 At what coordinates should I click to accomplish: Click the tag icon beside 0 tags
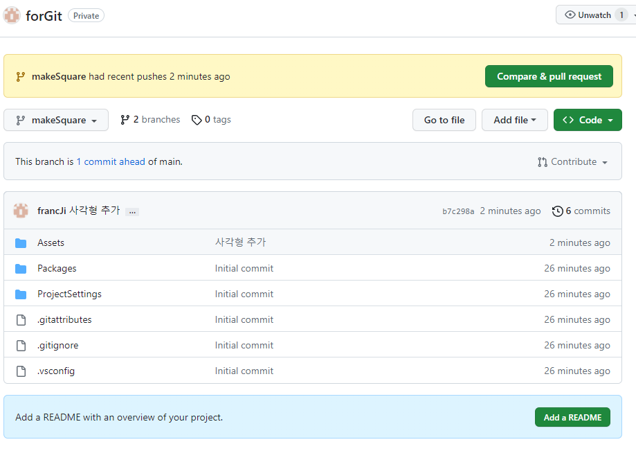pos(197,120)
